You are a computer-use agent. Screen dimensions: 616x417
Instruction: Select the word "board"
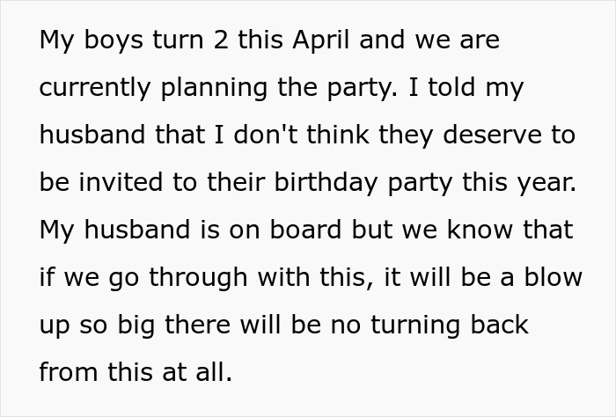point(305,230)
